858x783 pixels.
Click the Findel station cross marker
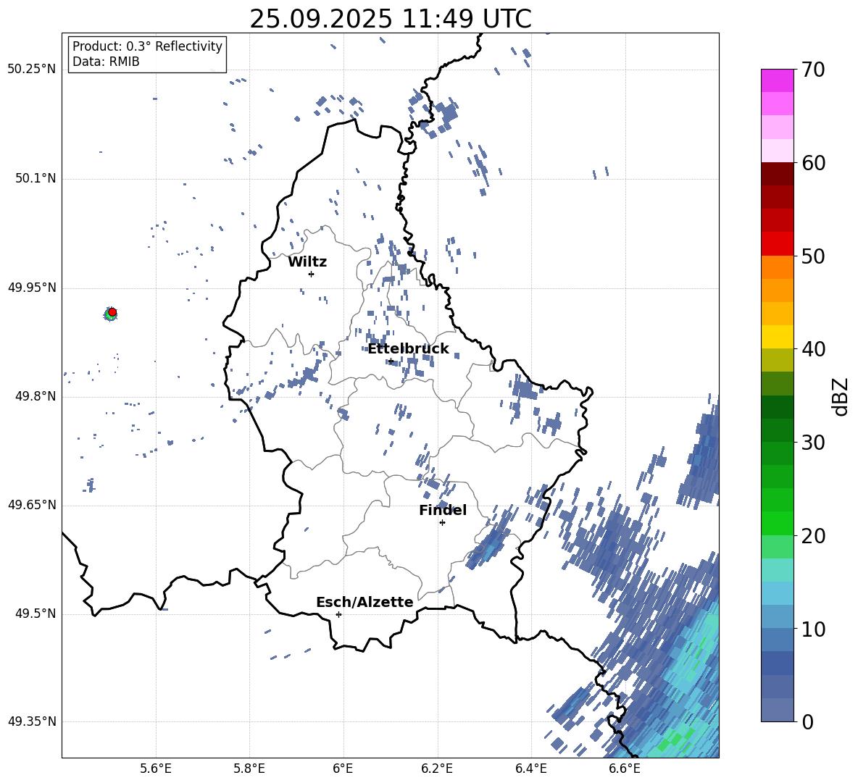pos(442,523)
